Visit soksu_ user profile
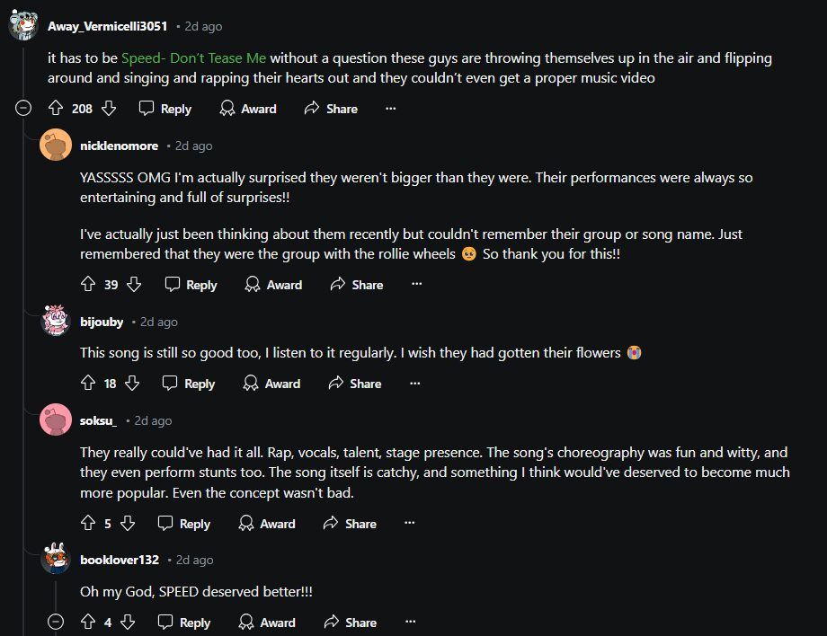 coord(98,420)
